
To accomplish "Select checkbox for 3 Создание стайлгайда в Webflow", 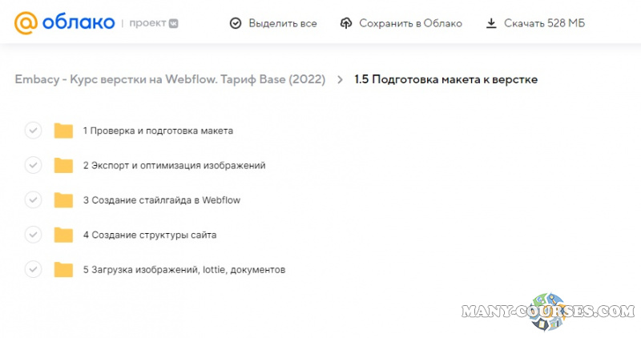I will [x=33, y=200].
